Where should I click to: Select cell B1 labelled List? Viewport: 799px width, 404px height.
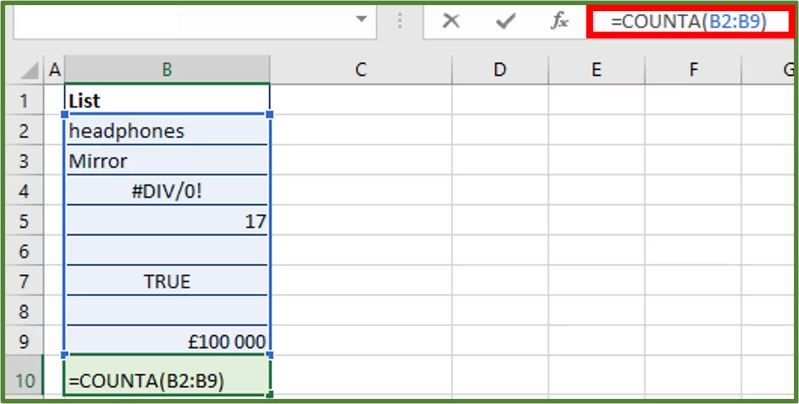click(x=166, y=100)
